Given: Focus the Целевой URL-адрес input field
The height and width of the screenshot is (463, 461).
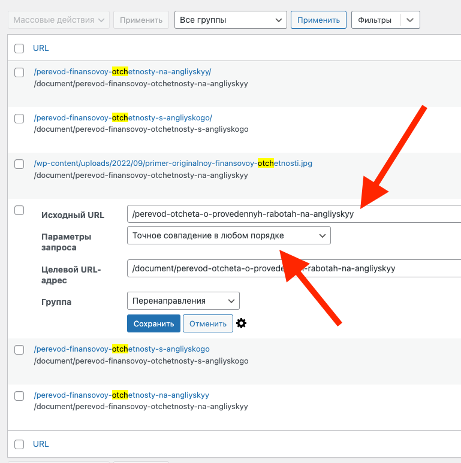Looking at the screenshot, I should tap(294, 268).
